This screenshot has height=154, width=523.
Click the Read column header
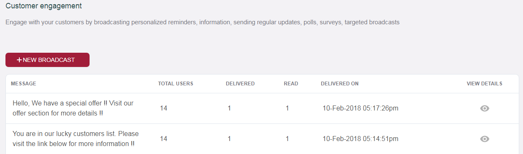[291, 84]
